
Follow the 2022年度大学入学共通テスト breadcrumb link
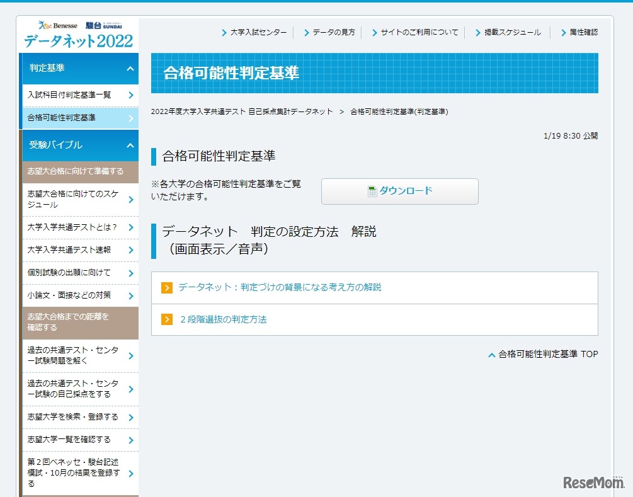tap(242, 112)
